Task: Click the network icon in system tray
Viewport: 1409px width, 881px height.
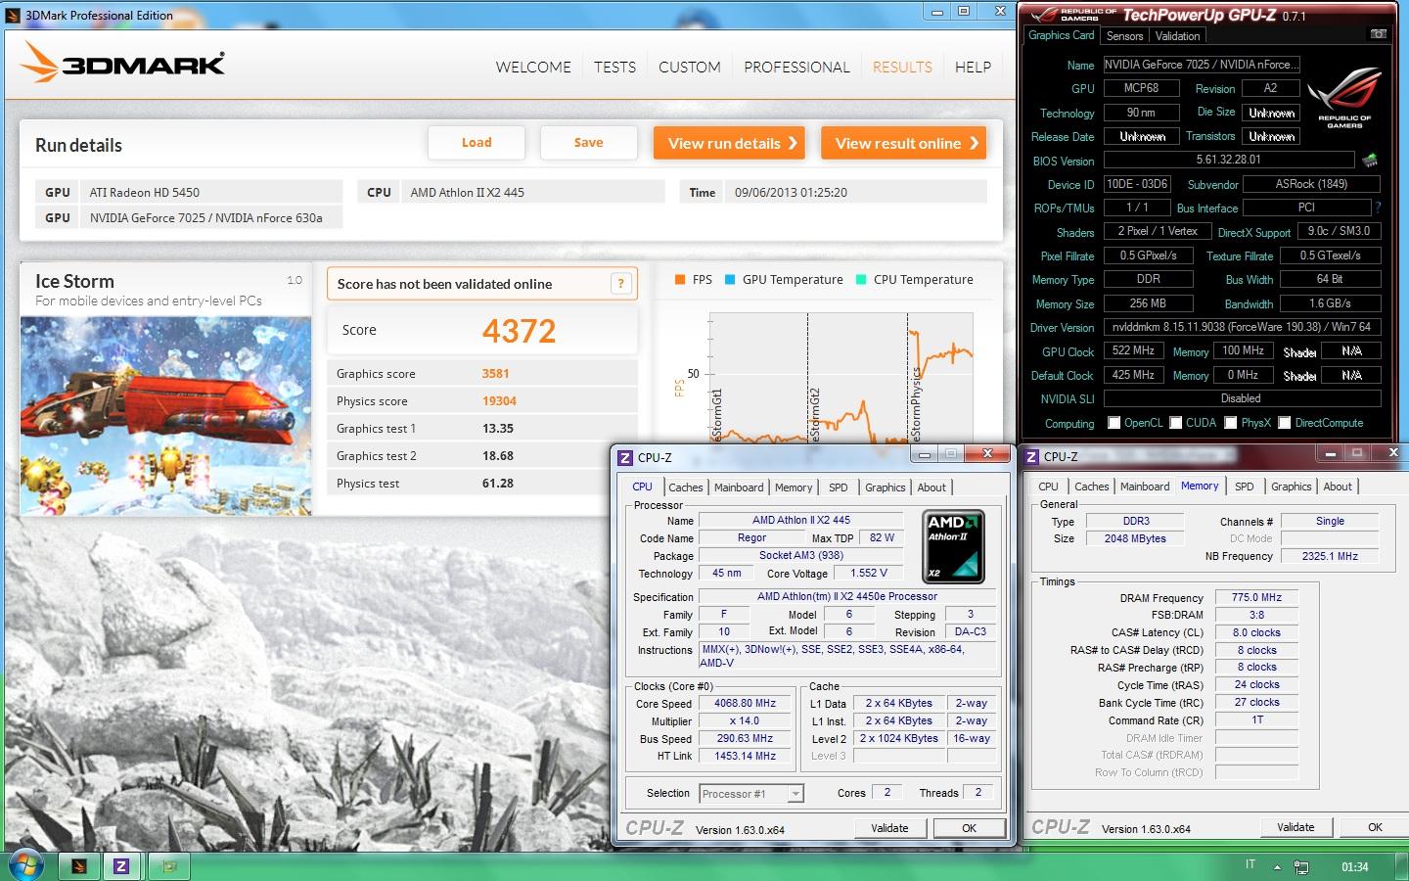Action: tap(1301, 866)
